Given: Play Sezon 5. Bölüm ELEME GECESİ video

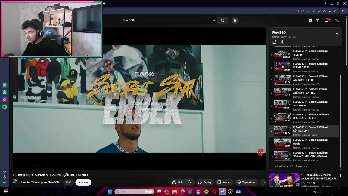Looking at the screenshot, I should point(304,68).
